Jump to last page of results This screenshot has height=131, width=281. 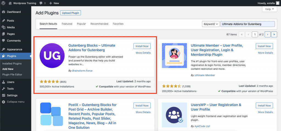pyautogui.click(x=274, y=34)
